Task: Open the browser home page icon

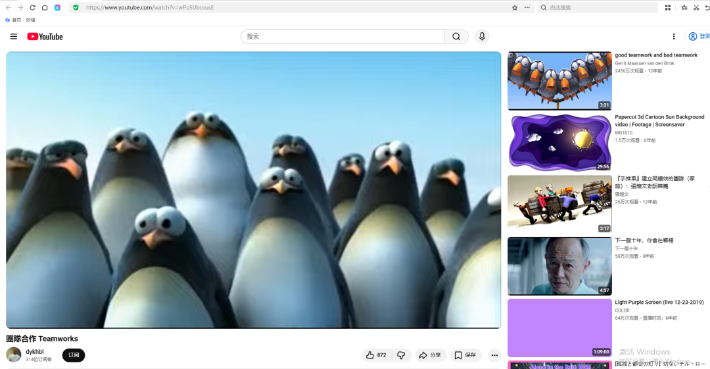Action: click(x=45, y=8)
